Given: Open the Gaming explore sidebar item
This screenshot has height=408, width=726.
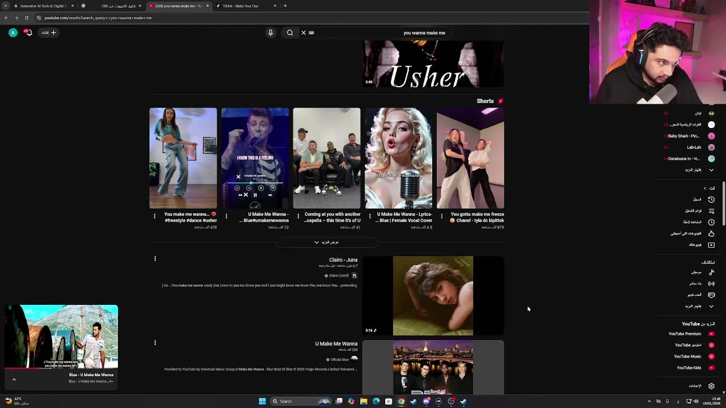Looking at the screenshot, I should point(700,295).
